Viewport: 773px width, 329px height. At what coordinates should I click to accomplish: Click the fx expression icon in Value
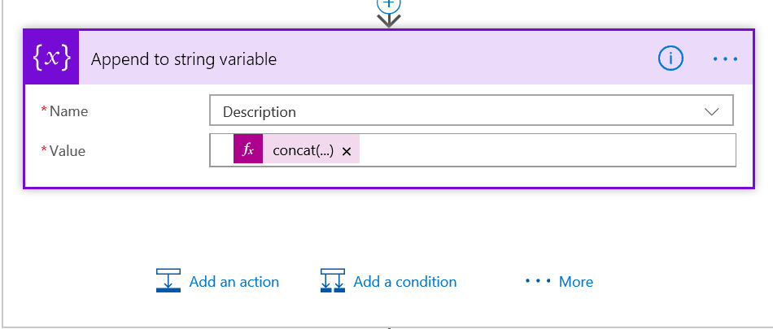248,150
